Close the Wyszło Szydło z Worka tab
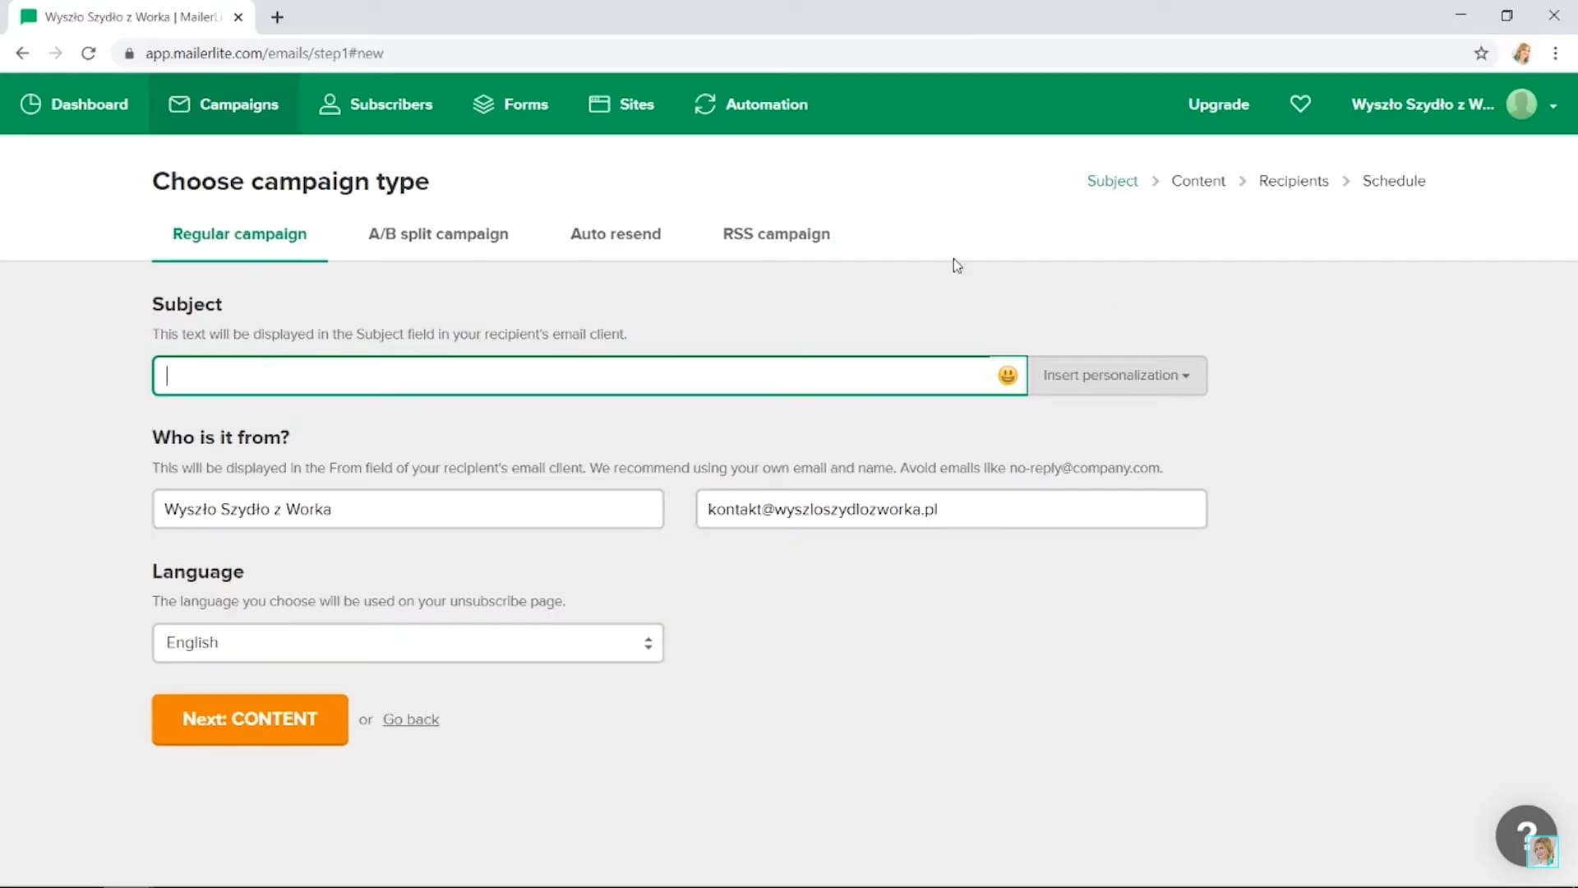This screenshot has width=1578, height=888. point(238,17)
